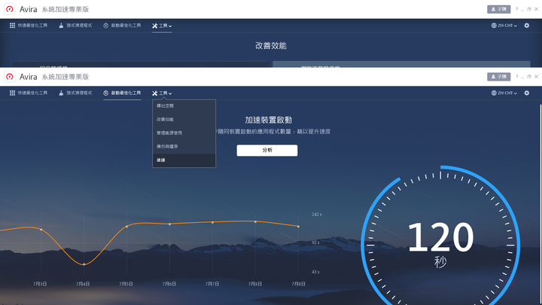
Task: Click the front window vertical scrollbar
Action: click(540, 204)
